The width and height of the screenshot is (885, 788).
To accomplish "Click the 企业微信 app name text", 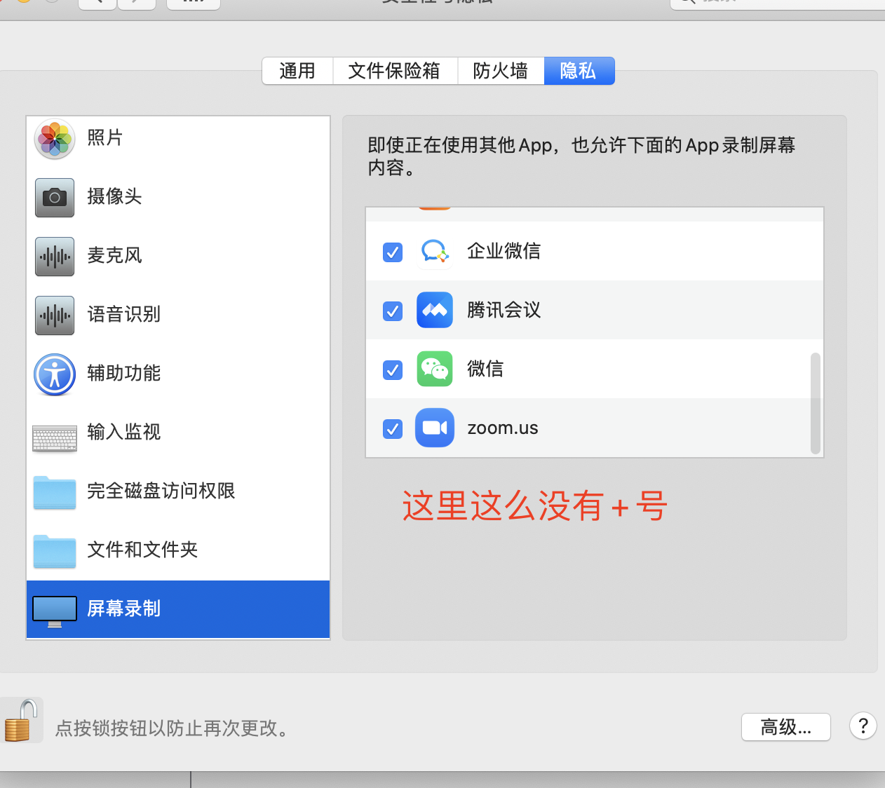I will (504, 251).
